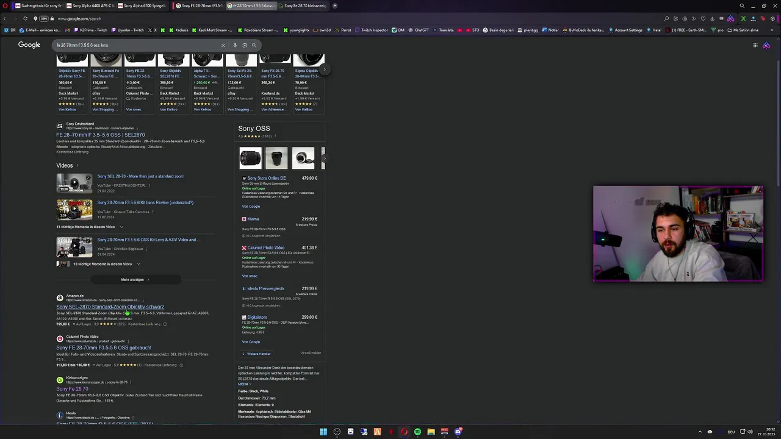Open the Discord icon on taskbar
This screenshot has height=439, width=781.
458,432
